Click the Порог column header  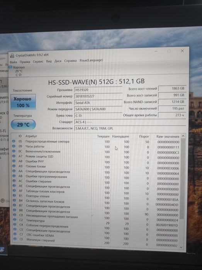[144, 137]
